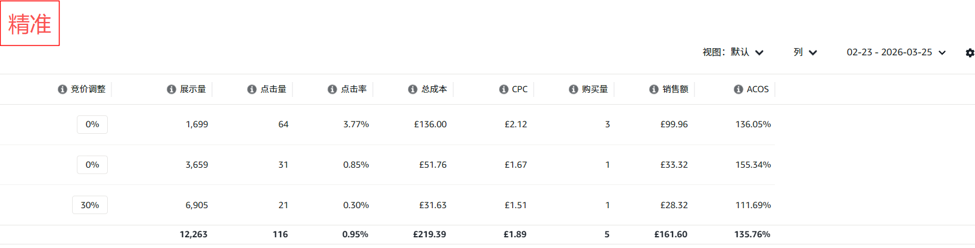Open the date range dropdown
Viewport: 975px width, 248px height.
(x=896, y=52)
